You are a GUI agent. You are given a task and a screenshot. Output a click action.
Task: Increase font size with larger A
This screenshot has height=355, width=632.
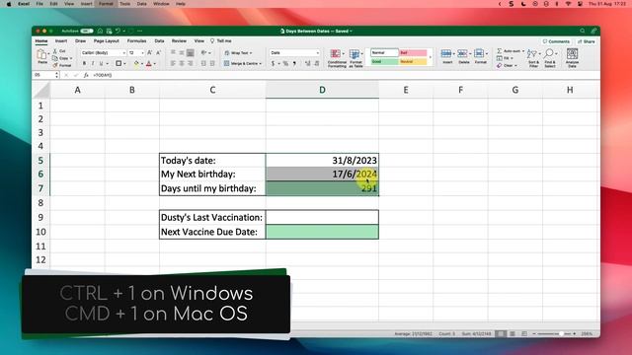point(149,52)
